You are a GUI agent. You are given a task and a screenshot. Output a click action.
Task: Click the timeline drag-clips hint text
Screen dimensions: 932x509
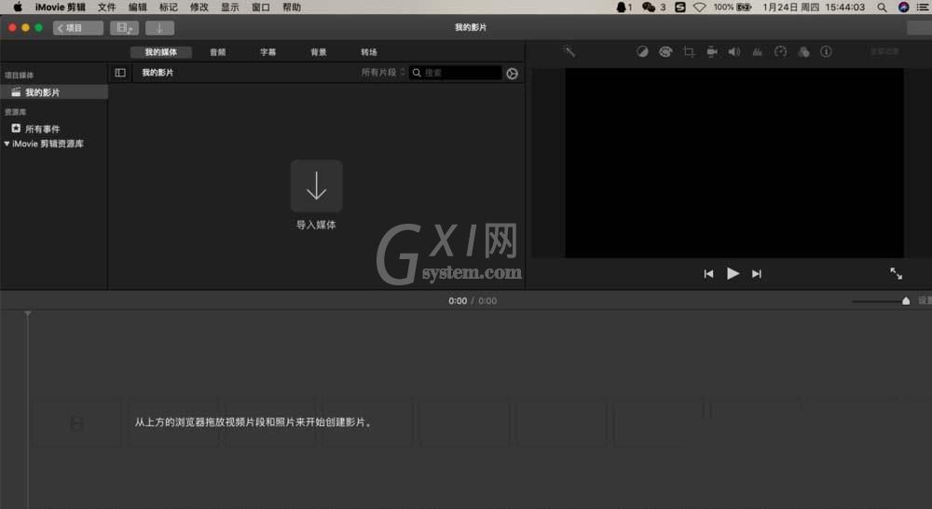[x=254, y=422]
